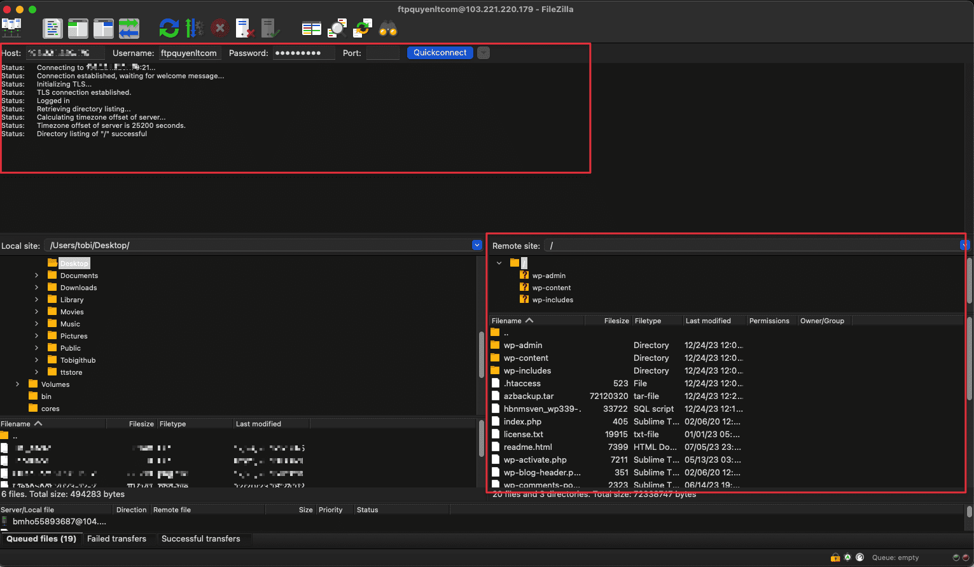Toggle synchronized browsing icon

[363, 28]
